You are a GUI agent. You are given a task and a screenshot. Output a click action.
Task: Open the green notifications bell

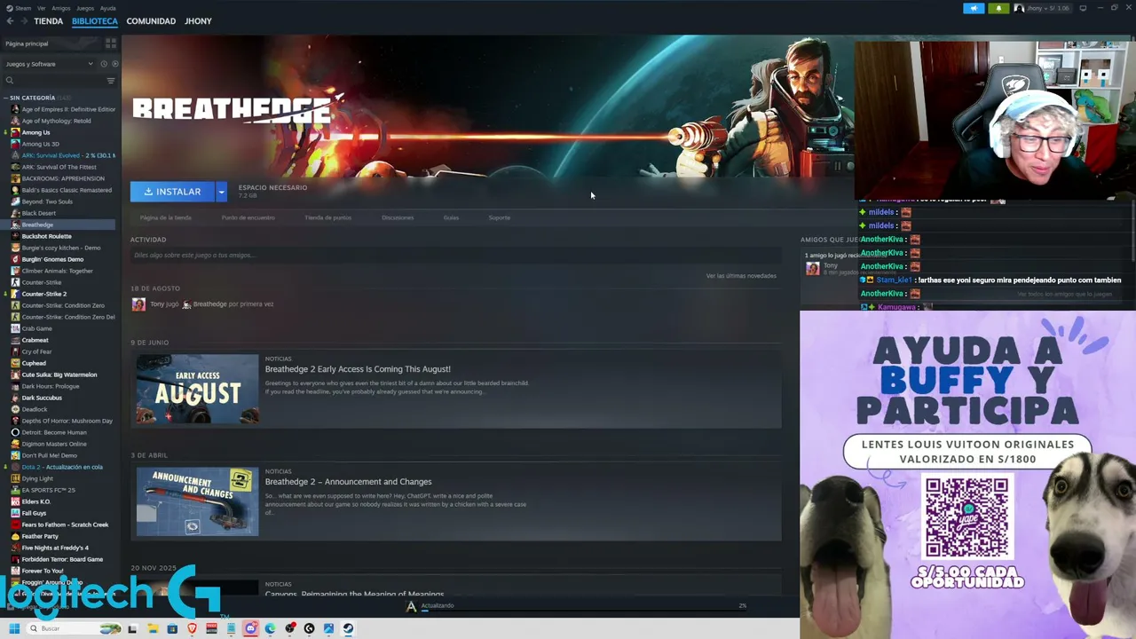click(x=998, y=8)
